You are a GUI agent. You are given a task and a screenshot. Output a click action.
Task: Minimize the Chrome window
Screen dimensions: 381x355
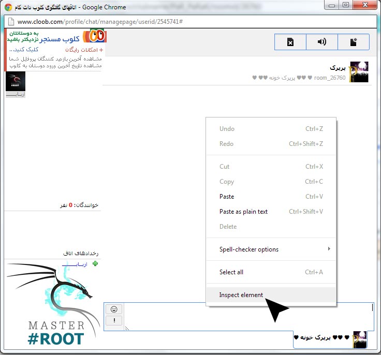click(x=332, y=5)
